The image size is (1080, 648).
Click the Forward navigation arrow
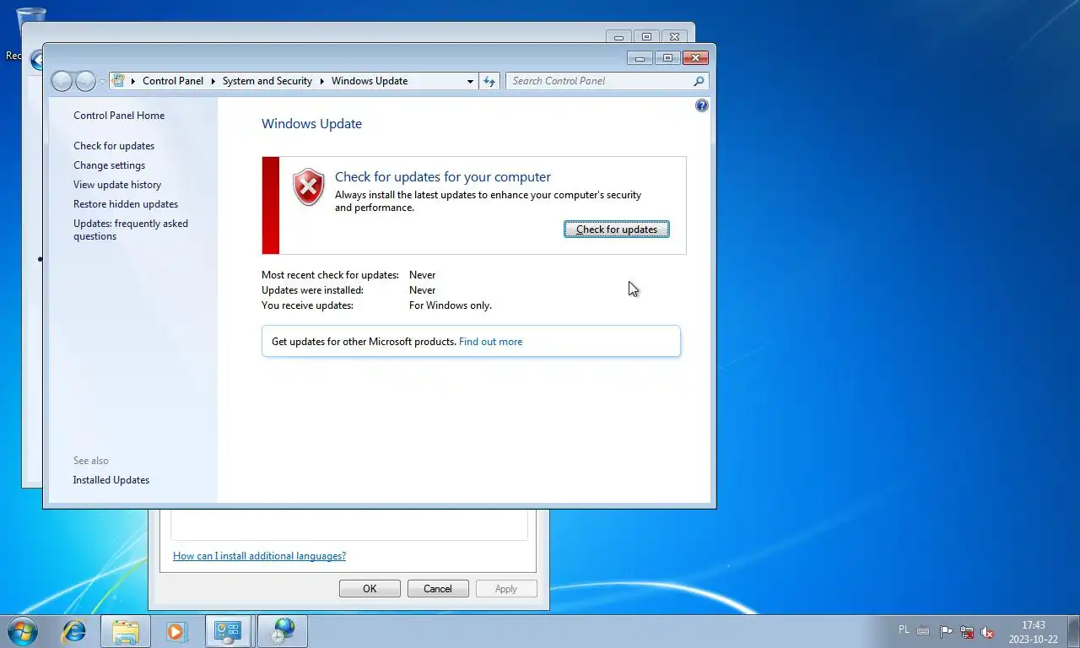85,81
